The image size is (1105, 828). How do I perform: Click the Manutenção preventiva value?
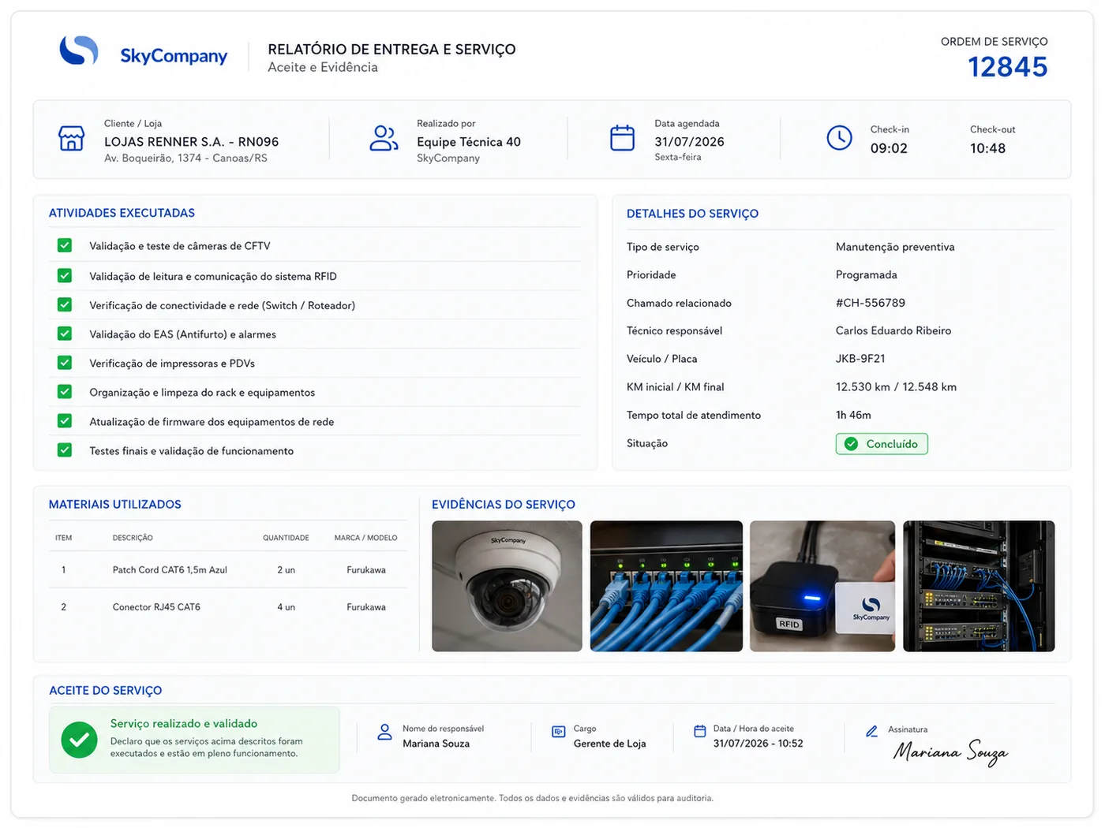click(x=895, y=247)
